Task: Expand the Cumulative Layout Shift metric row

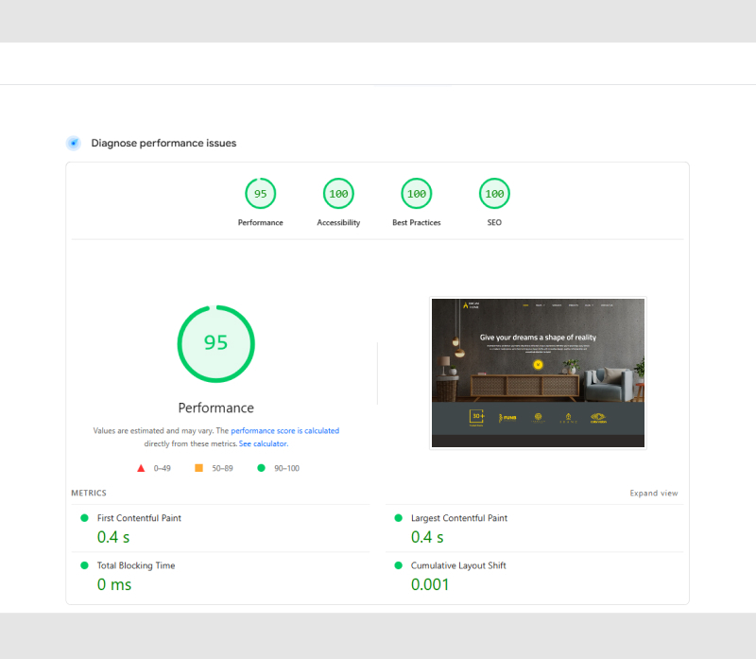Action: (x=457, y=565)
